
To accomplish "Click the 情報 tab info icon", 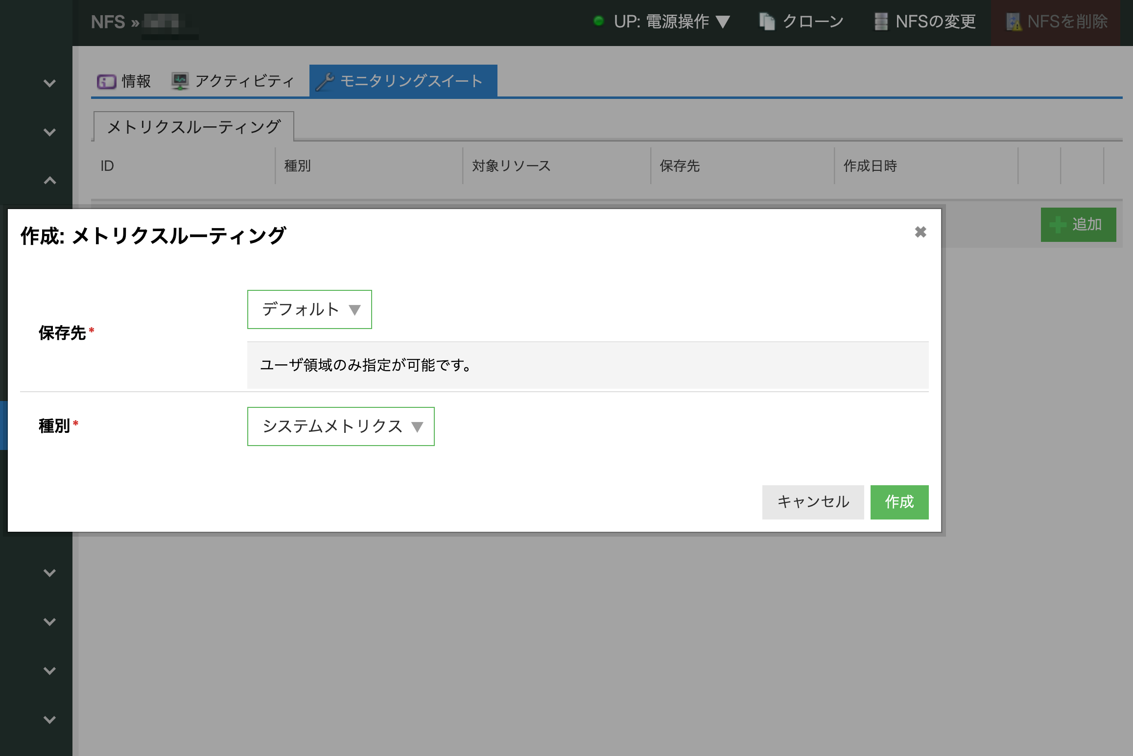I will tap(106, 81).
